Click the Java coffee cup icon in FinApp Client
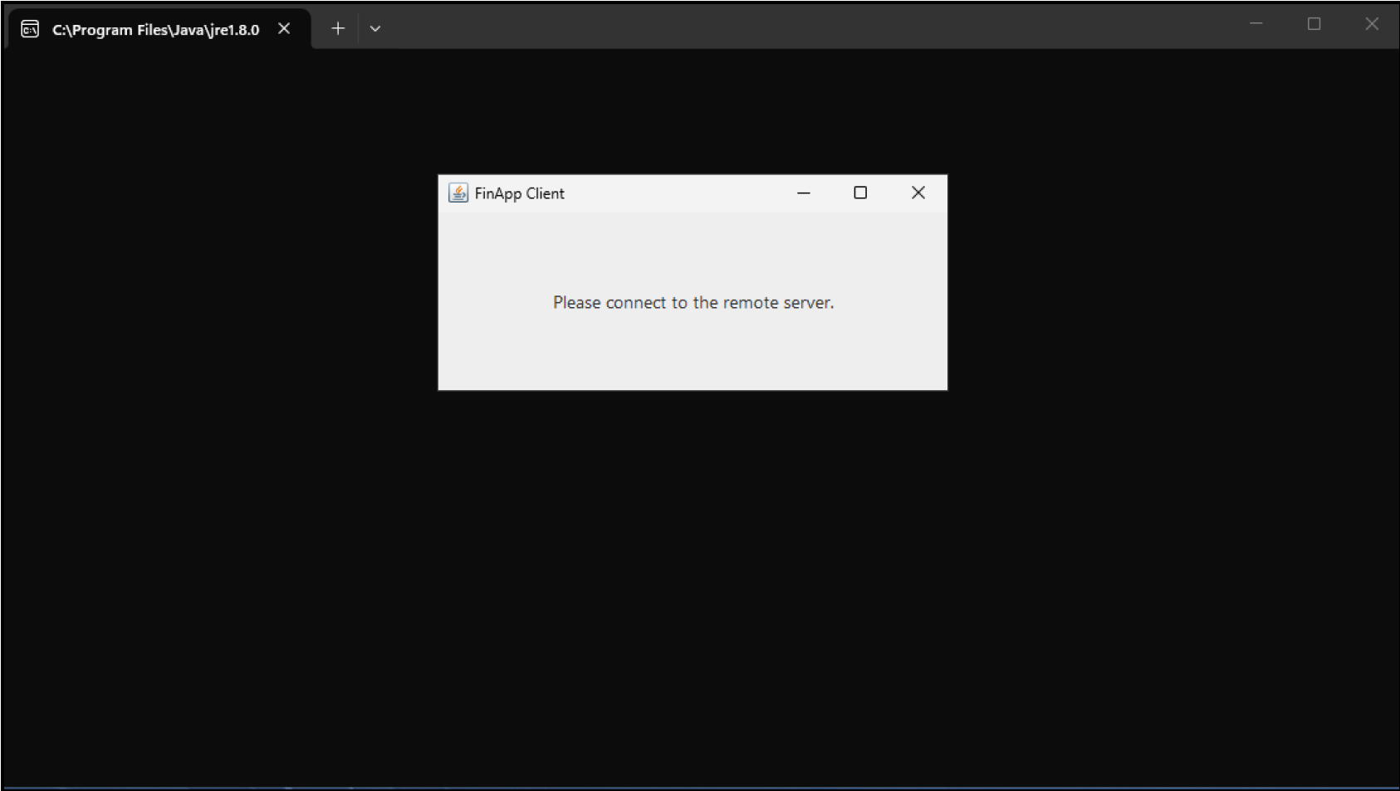1400x791 pixels. tap(458, 193)
